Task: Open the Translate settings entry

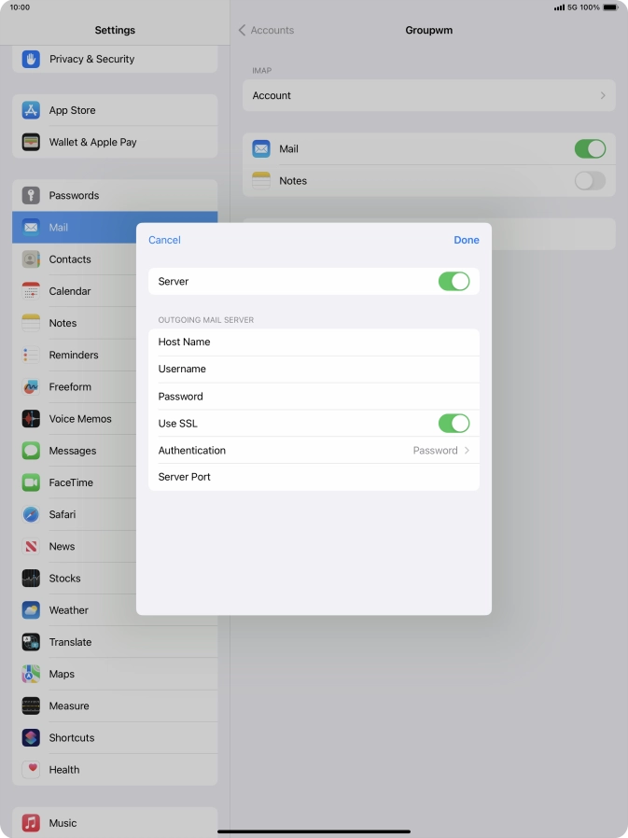Action: (x=70, y=642)
